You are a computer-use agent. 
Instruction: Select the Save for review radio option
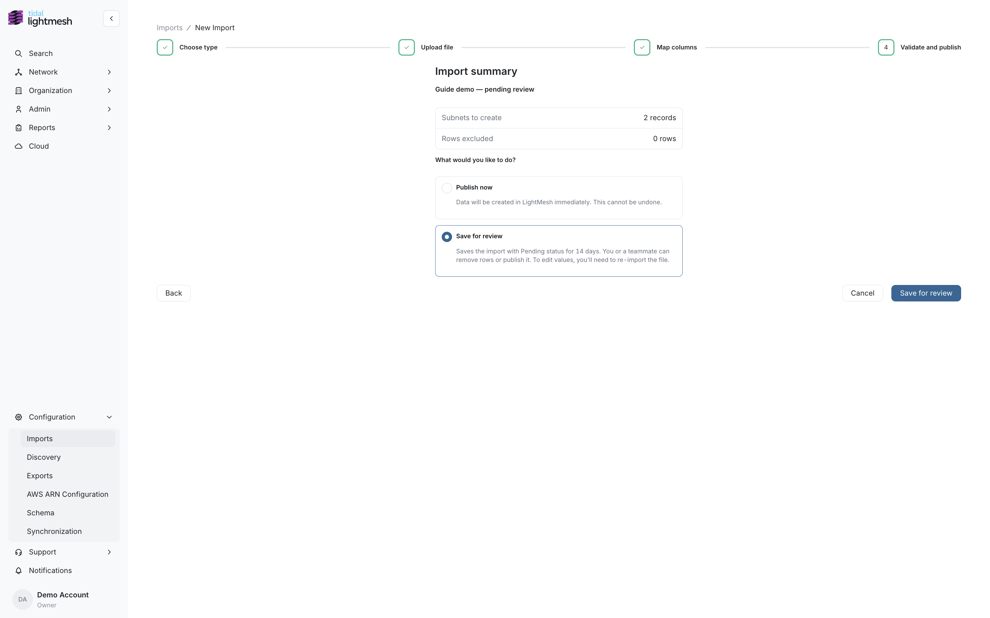[x=447, y=237]
